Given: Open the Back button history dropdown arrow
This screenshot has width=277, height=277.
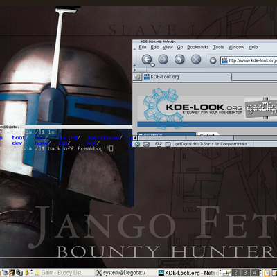Looking at the screenshot, I should point(152,65).
